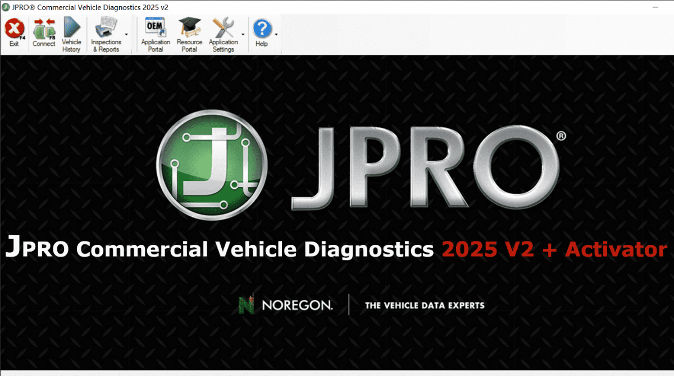Screen dimensions: 674x376
Task: Expand the Application Settings dropdown arrow
Action: 243,34
